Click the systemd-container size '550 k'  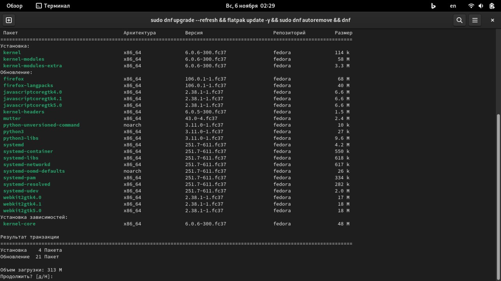(342, 151)
